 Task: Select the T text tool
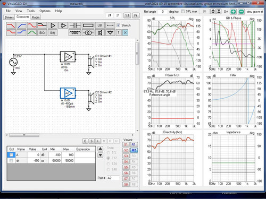click(x=119, y=33)
